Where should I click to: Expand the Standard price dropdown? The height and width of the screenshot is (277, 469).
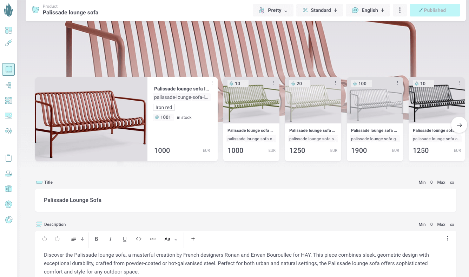[x=319, y=10]
